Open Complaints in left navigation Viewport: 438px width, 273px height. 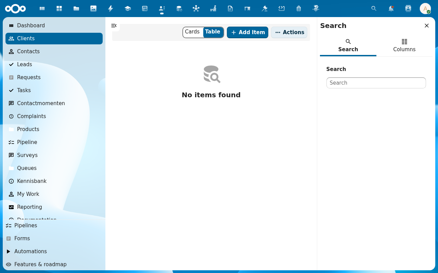pos(54,116)
